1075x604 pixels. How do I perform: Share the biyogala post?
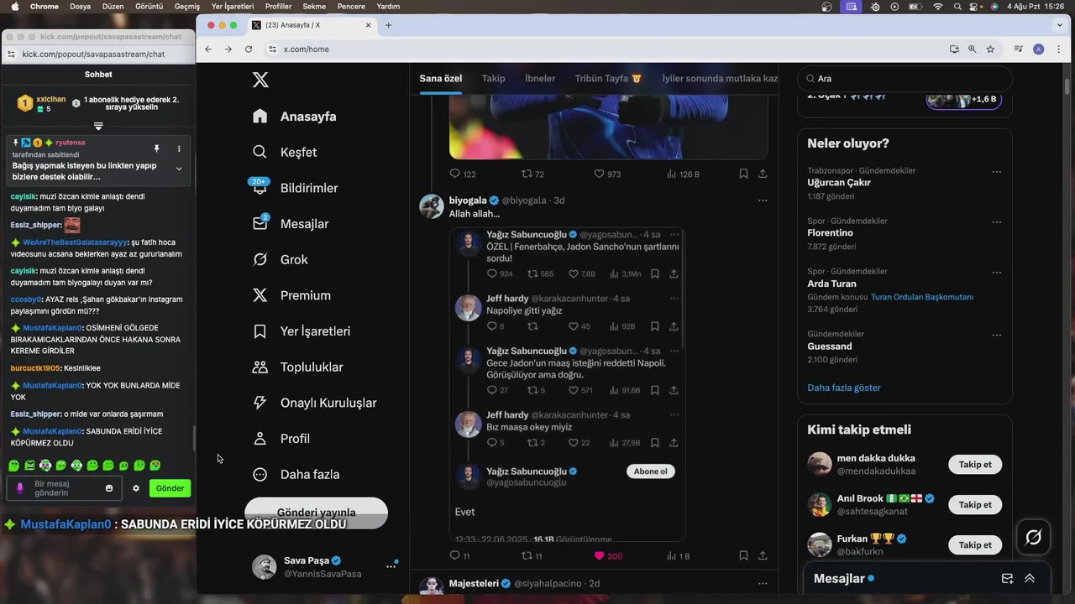[x=763, y=555]
